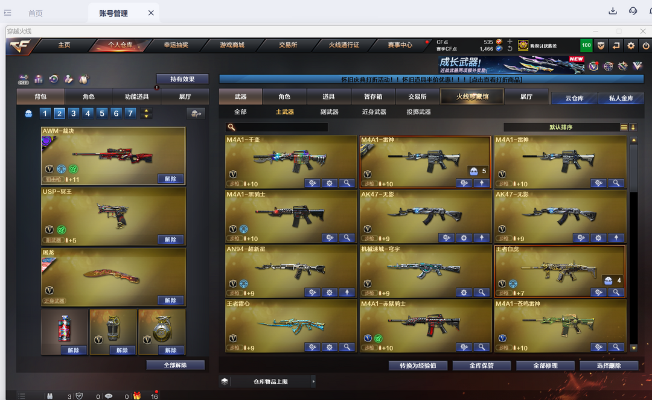The height and width of the screenshot is (400, 652).
Task: Click the orange return arrow icon
Action: click(x=616, y=46)
